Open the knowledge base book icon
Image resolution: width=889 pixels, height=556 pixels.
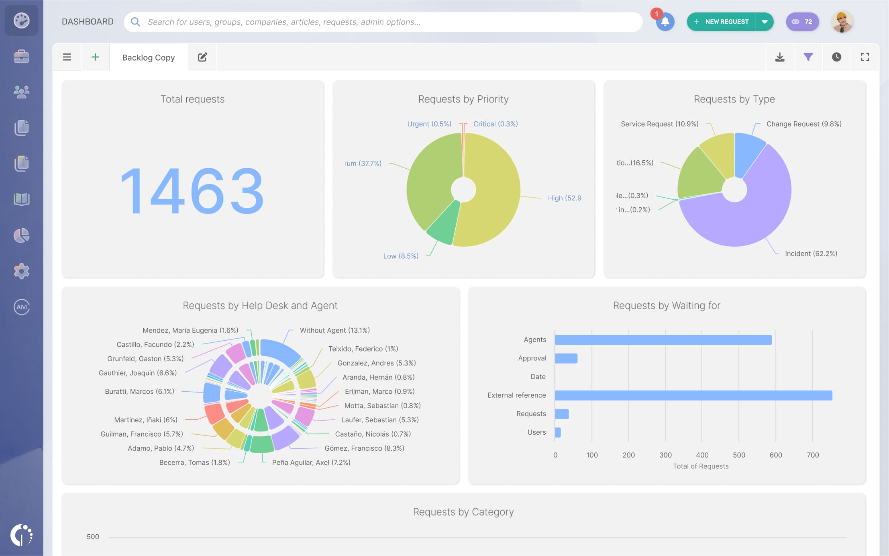pyautogui.click(x=21, y=199)
